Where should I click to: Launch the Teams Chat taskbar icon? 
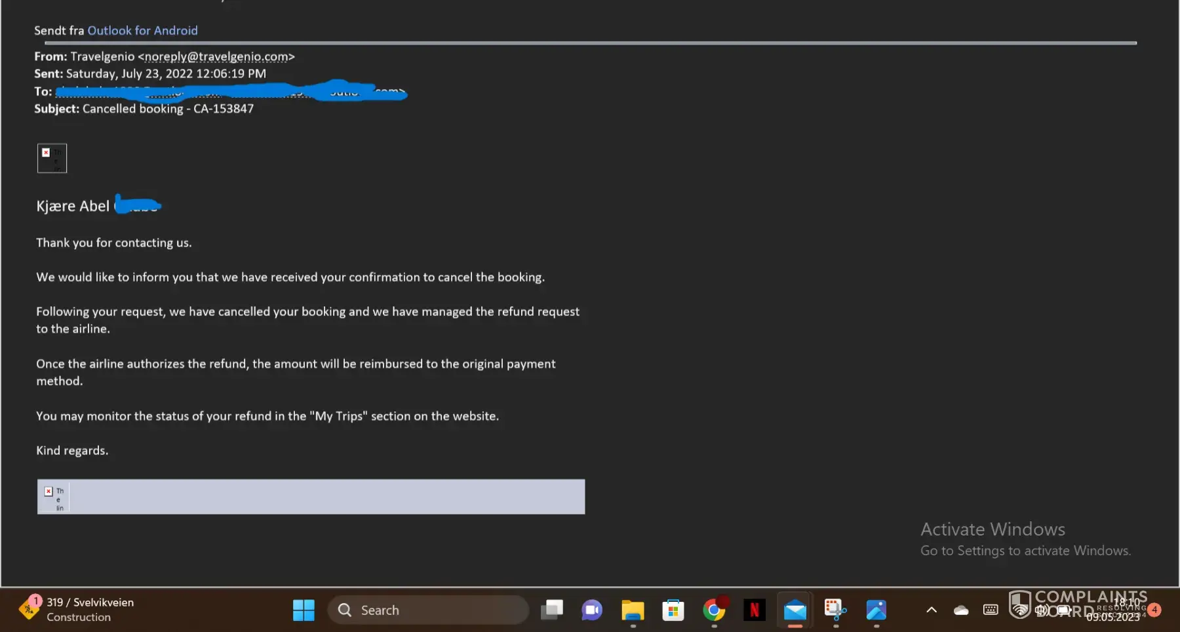pyautogui.click(x=592, y=610)
